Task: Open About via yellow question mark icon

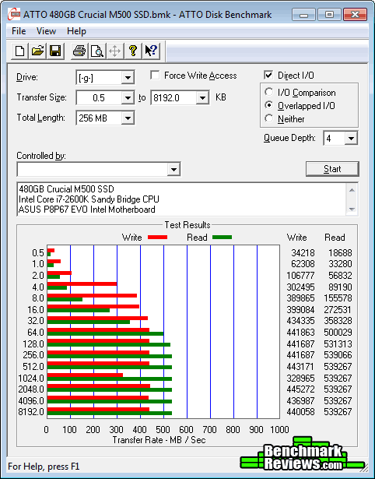Action: (133, 51)
